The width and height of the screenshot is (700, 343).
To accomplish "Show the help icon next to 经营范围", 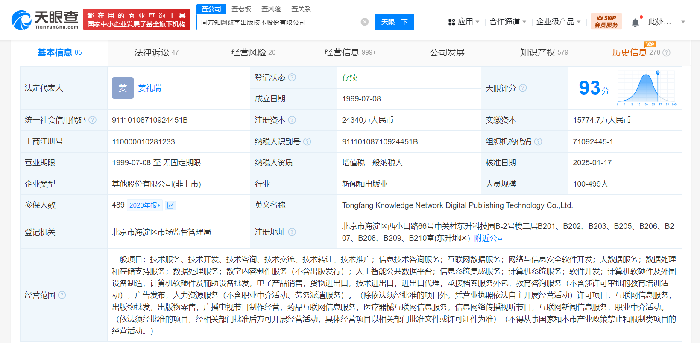I will pyautogui.click(x=62, y=295).
